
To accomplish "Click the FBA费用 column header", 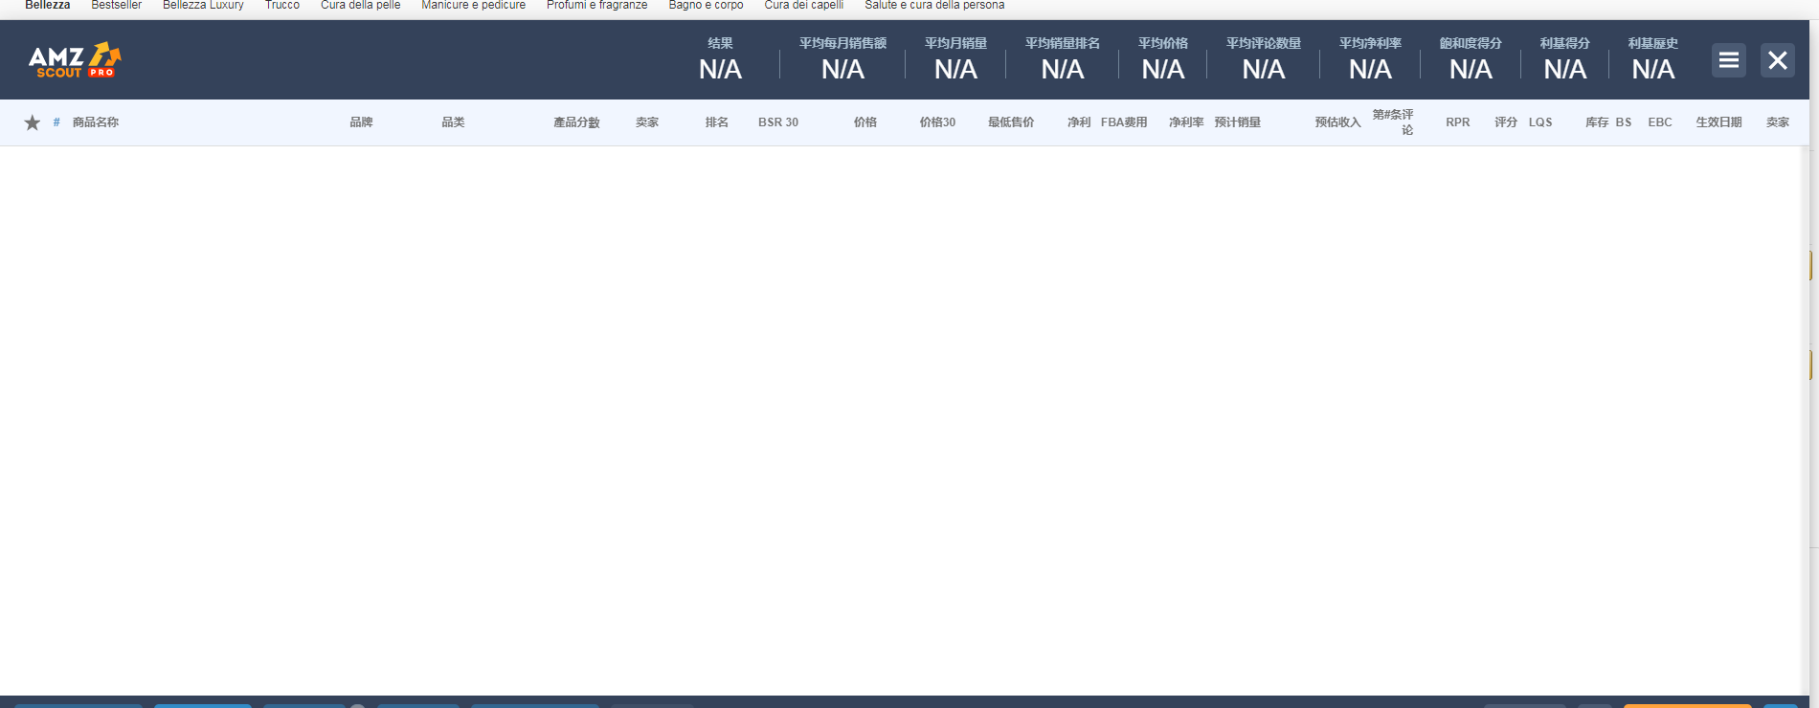I will 1123,122.
